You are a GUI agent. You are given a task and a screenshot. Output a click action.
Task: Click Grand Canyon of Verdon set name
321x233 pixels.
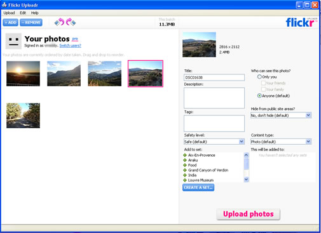click(208, 170)
